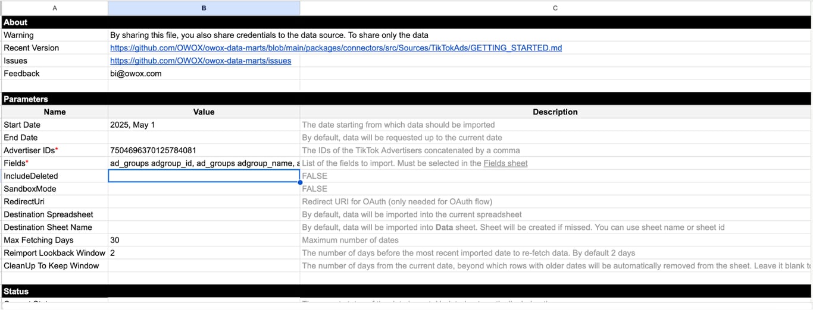
Task: Click description 'Redirect URI for OAuth'
Action: click(397, 202)
